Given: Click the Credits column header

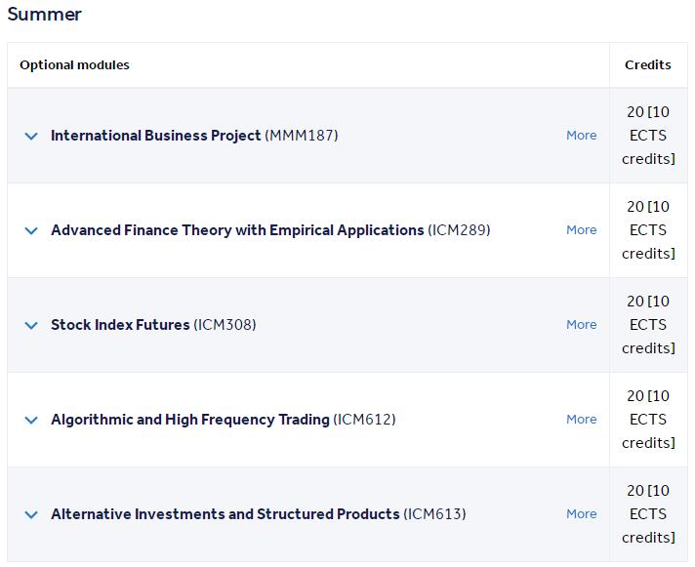Looking at the screenshot, I should 647,65.
